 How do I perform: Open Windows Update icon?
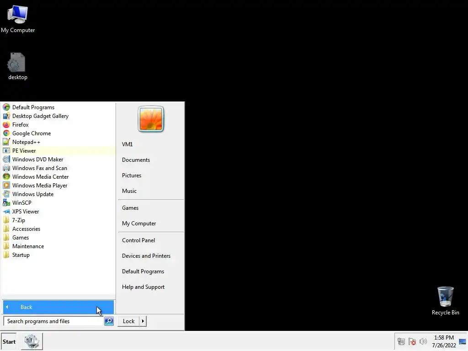click(6, 194)
